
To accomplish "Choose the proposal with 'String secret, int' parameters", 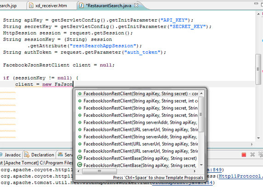I will point(137,101).
